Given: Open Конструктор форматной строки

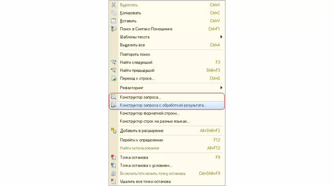Looking at the screenshot, I should point(150,113).
